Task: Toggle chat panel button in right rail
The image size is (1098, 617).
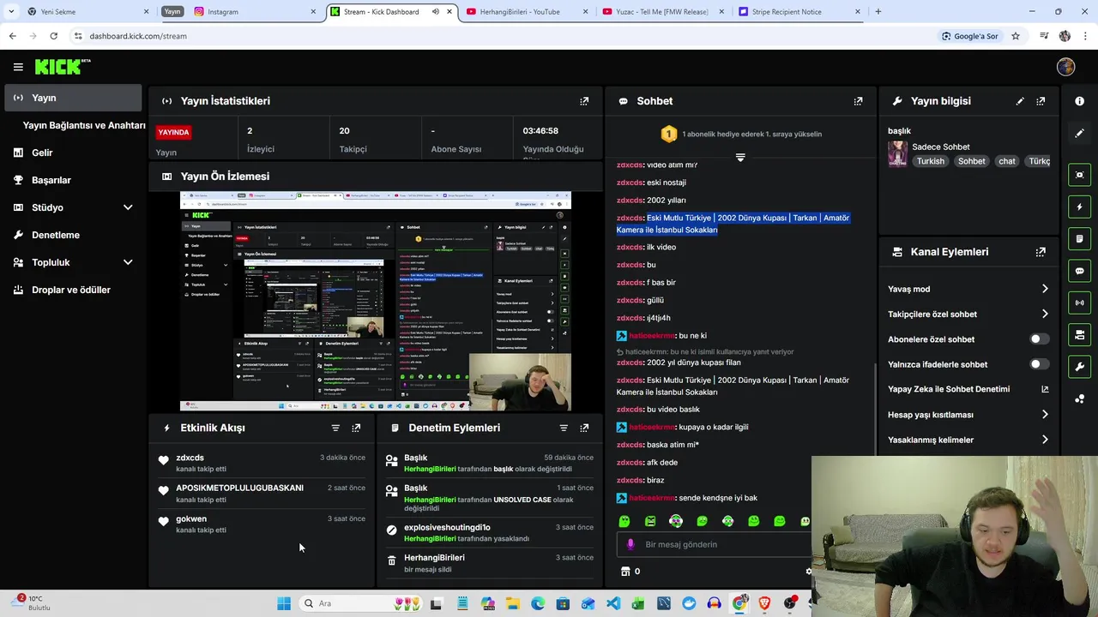Action: tap(1079, 271)
